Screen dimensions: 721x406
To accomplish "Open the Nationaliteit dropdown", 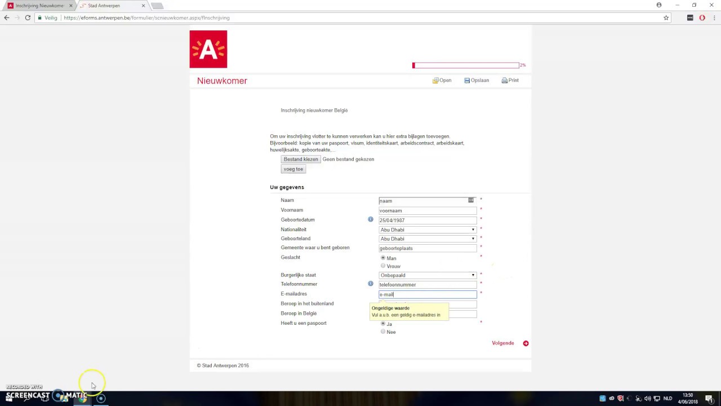I will pos(428,230).
